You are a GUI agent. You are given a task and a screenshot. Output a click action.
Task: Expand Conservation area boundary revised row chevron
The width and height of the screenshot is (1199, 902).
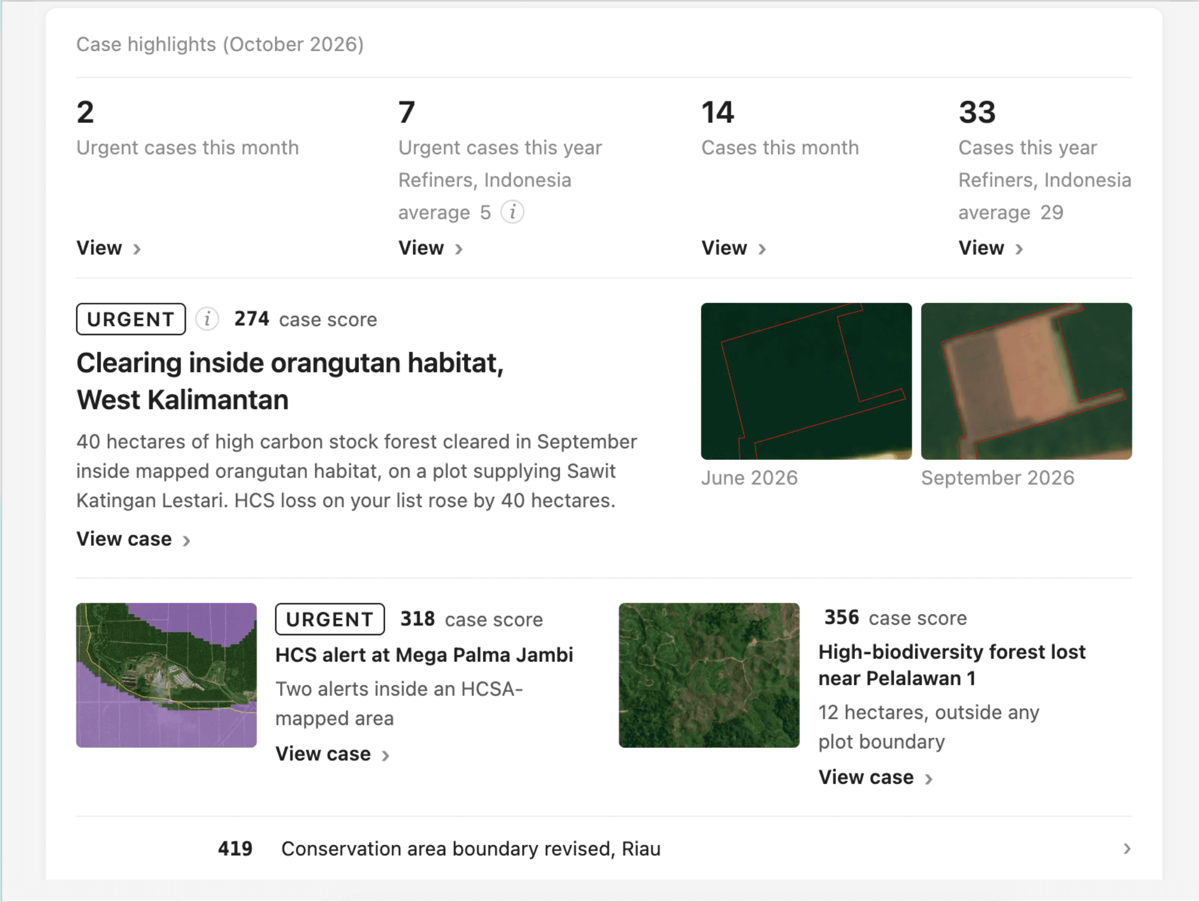[x=1127, y=849]
